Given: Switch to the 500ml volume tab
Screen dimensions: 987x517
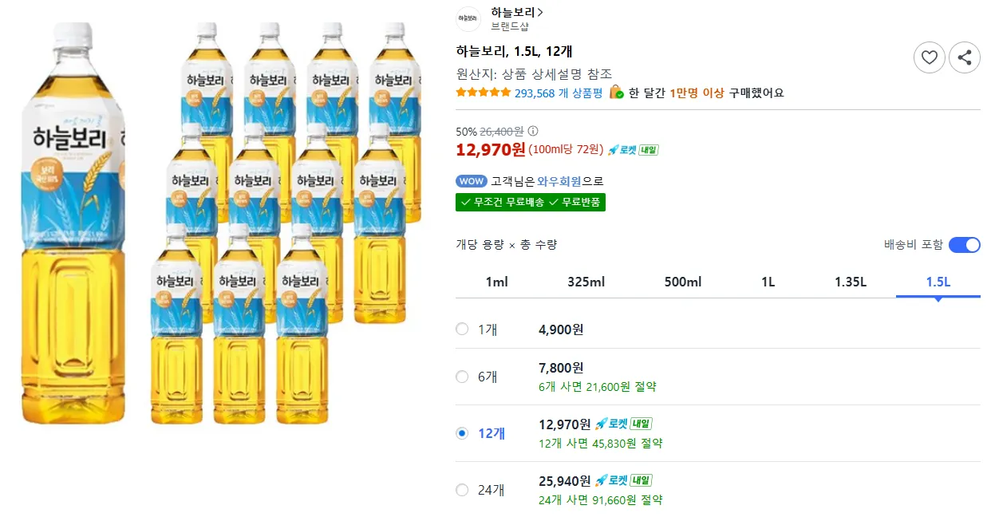Looking at the screenshot, I should pos(682,282).
